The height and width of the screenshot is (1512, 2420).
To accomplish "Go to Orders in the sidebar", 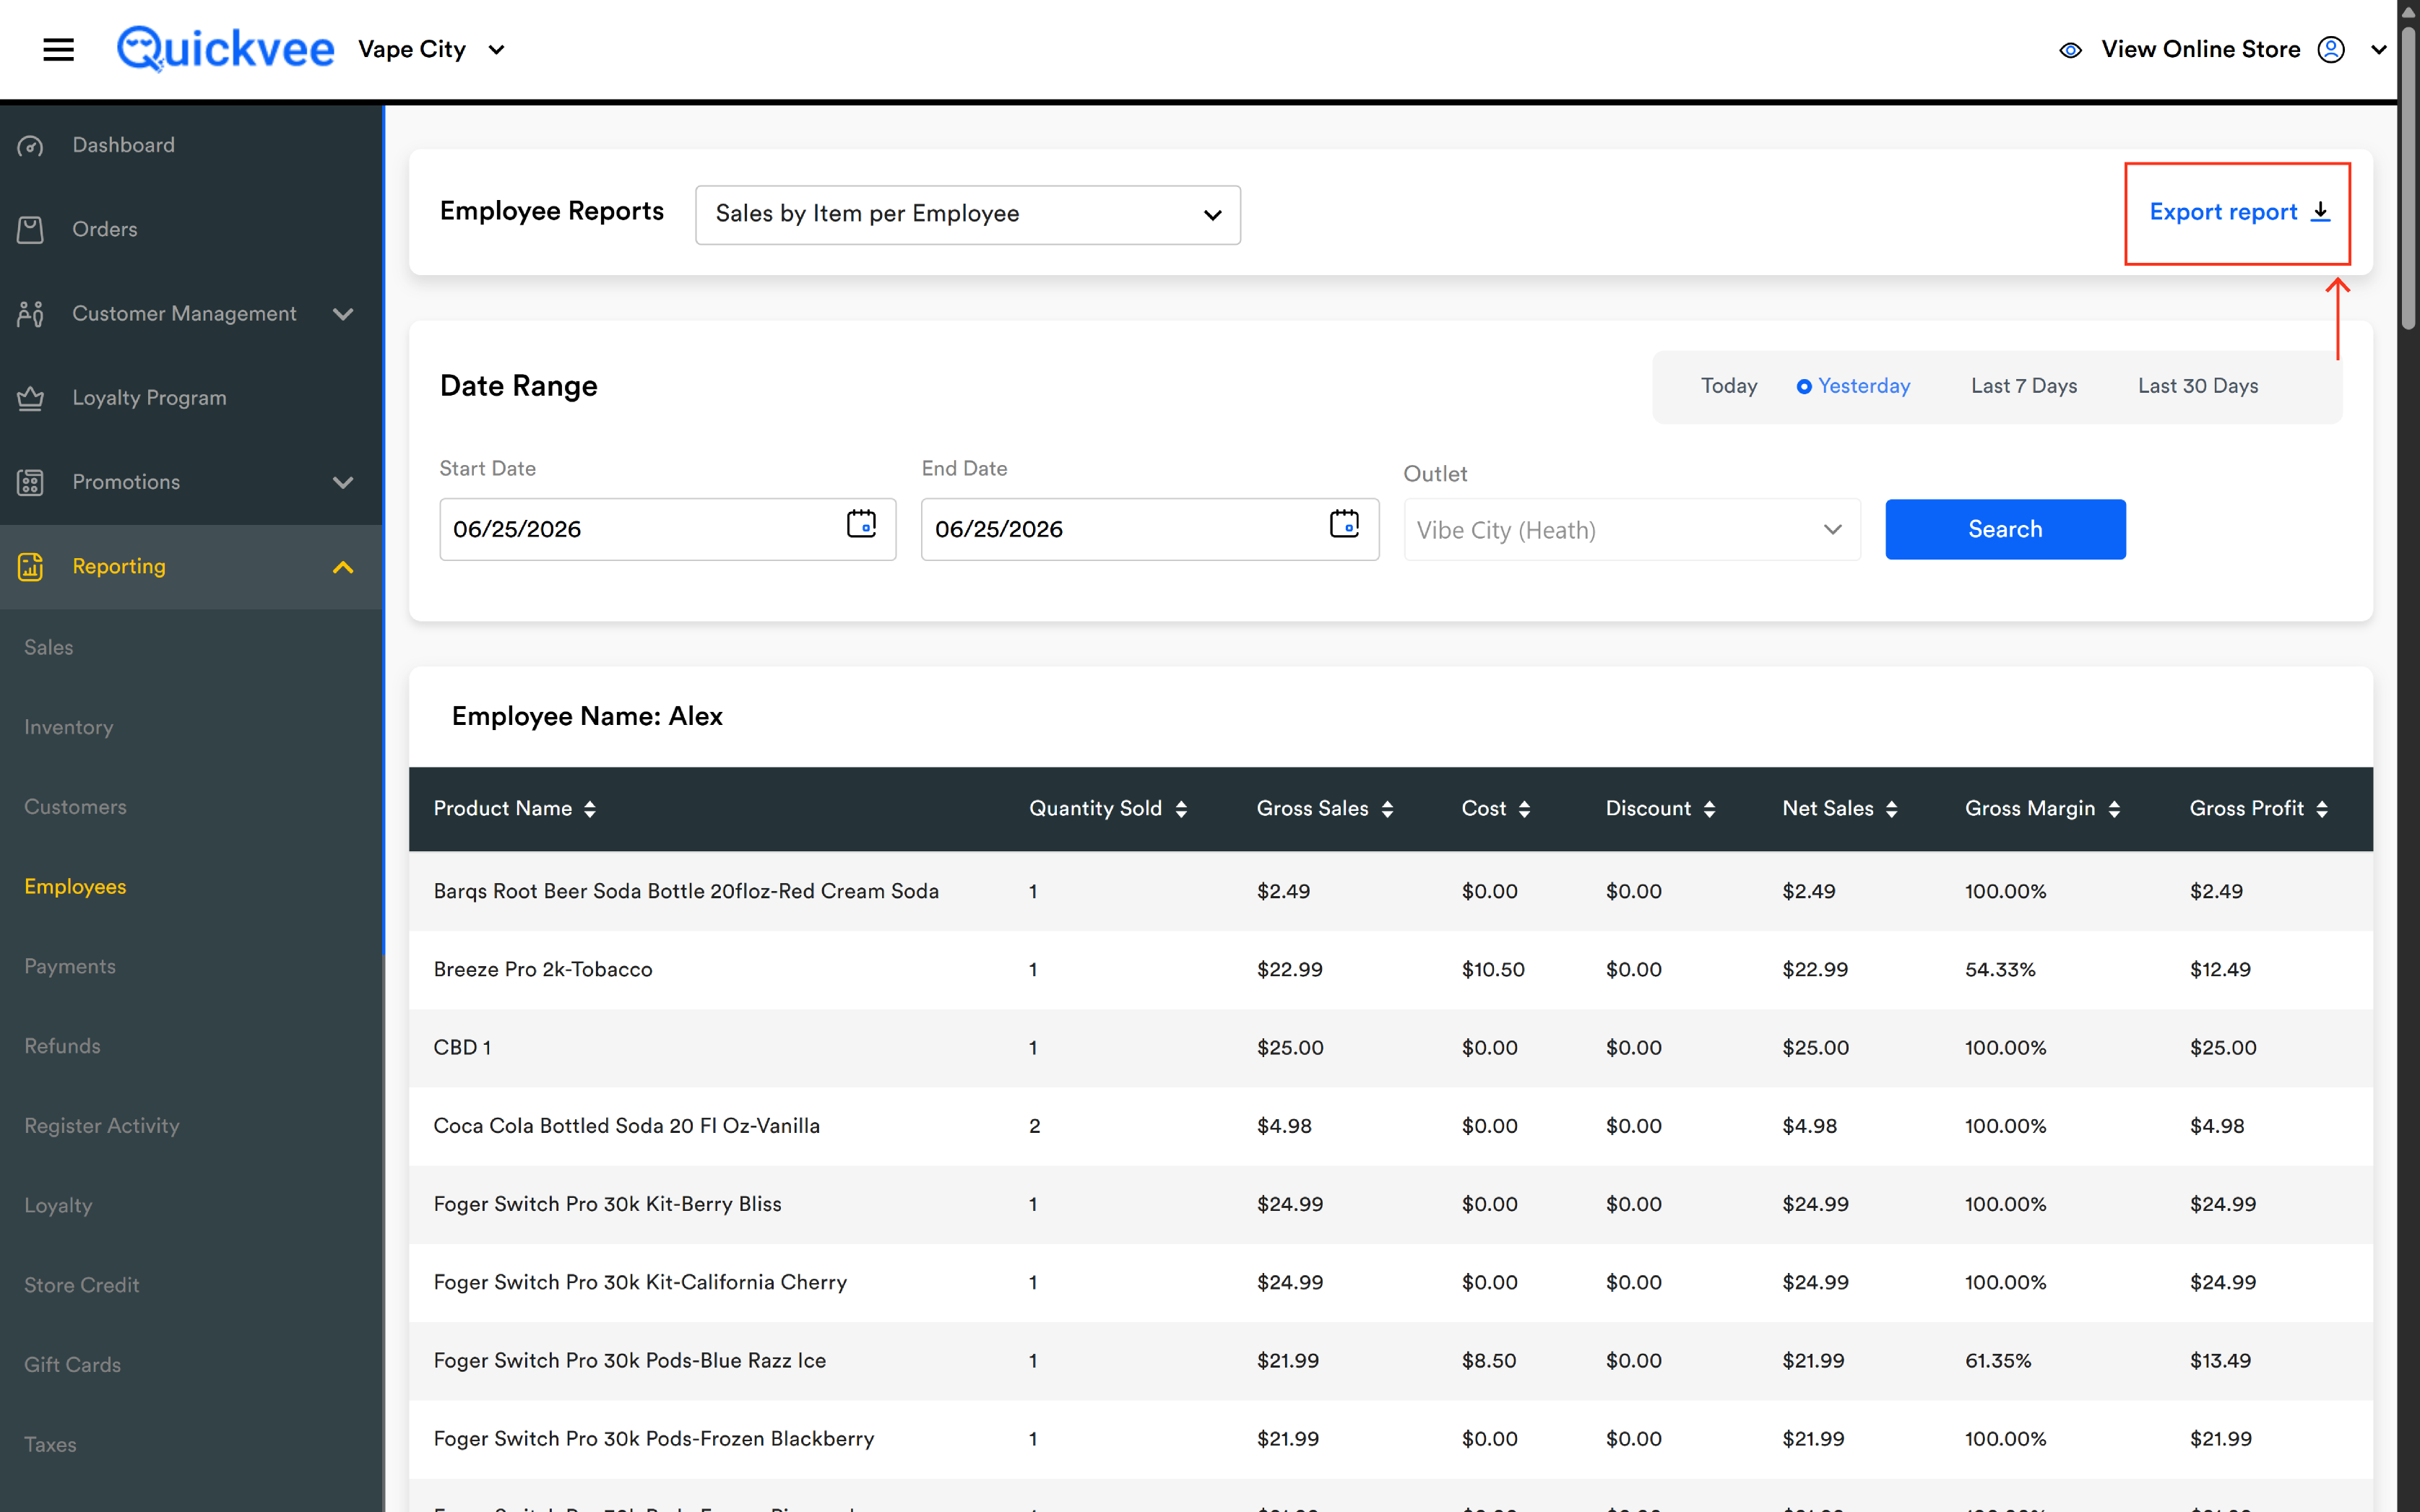I will [x=105, y=229].
